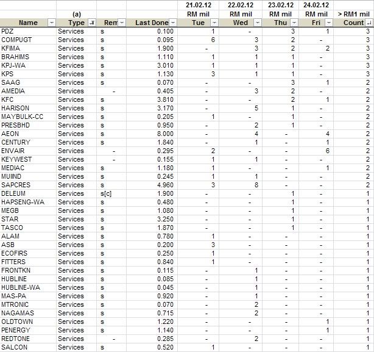Click the HAPSENG-WA name cell

pyautogui.click(x=28, y=202)
